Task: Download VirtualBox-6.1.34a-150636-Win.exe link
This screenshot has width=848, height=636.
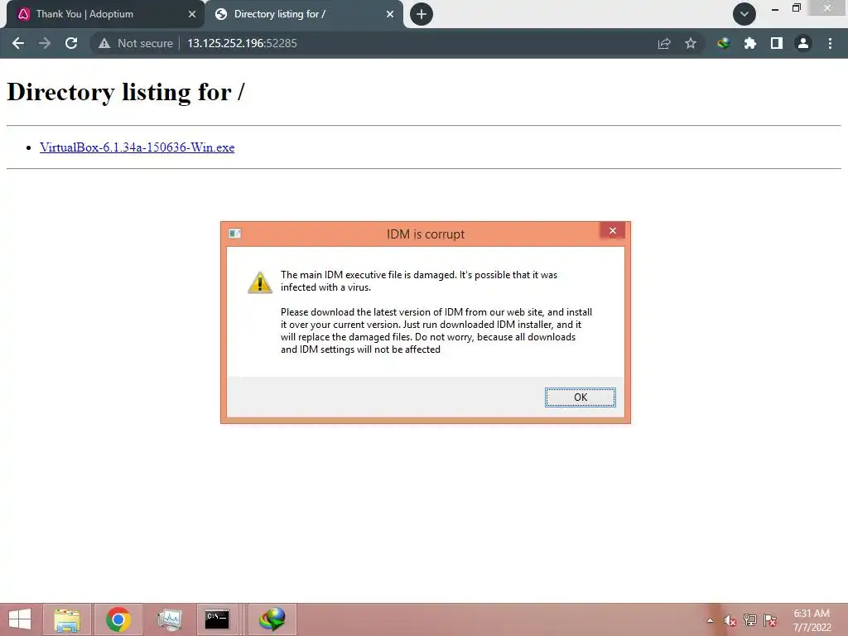Action: [137, 147]
